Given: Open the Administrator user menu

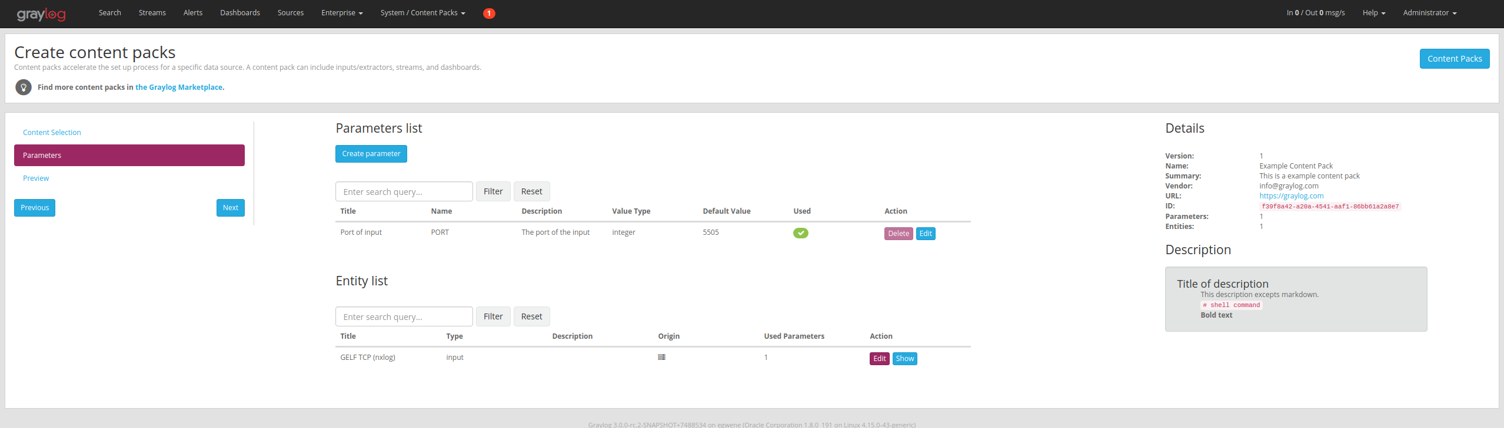Looking at the screenshot, I should coord(1429,13).
